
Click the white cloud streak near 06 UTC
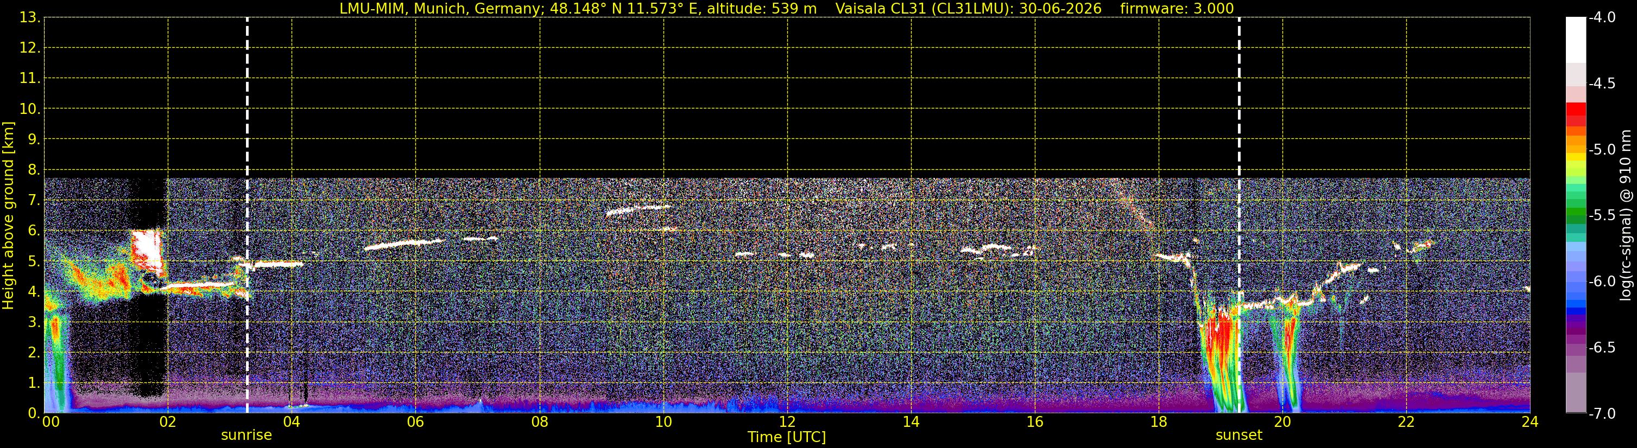click(403, 244)
